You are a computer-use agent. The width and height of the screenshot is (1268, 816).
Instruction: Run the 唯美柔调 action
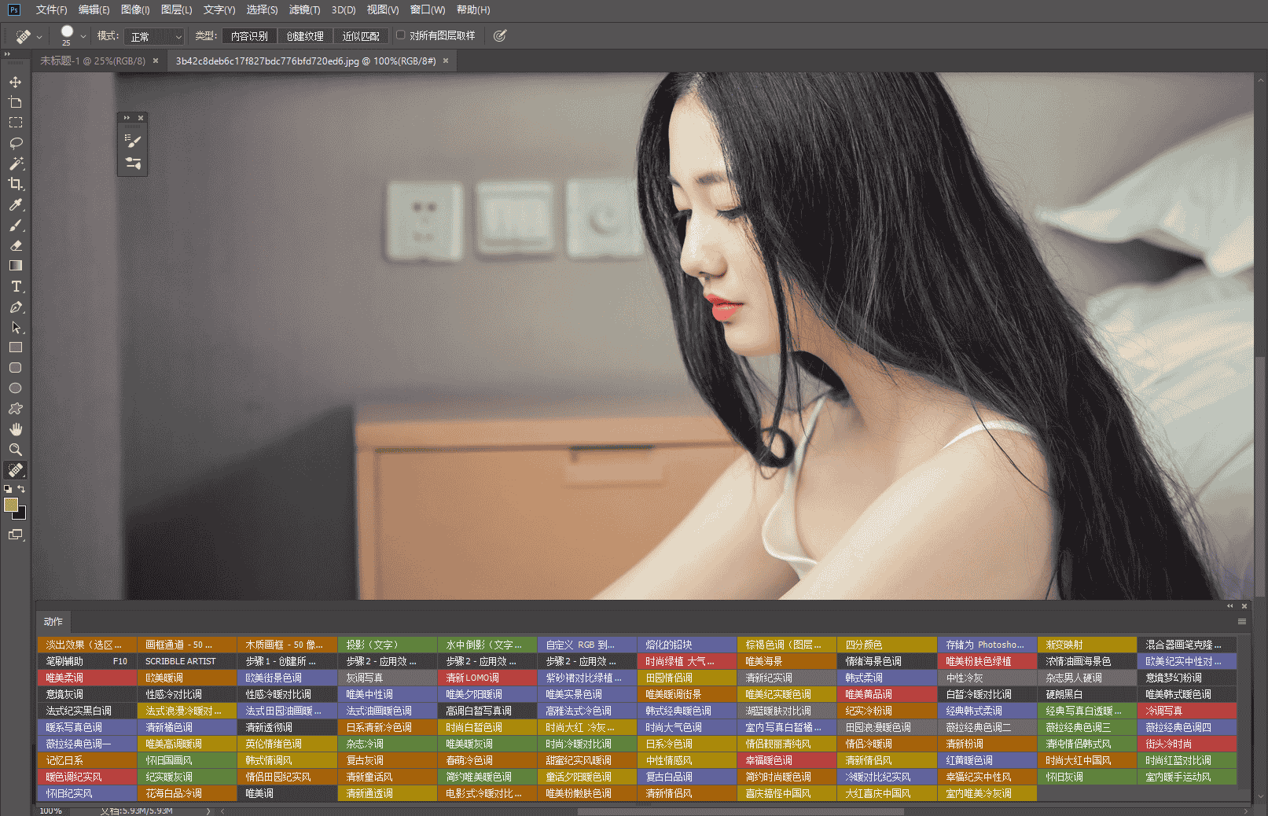point(86,678)
